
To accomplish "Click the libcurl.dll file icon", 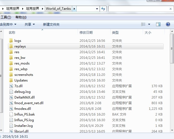I will coord(11,131).
